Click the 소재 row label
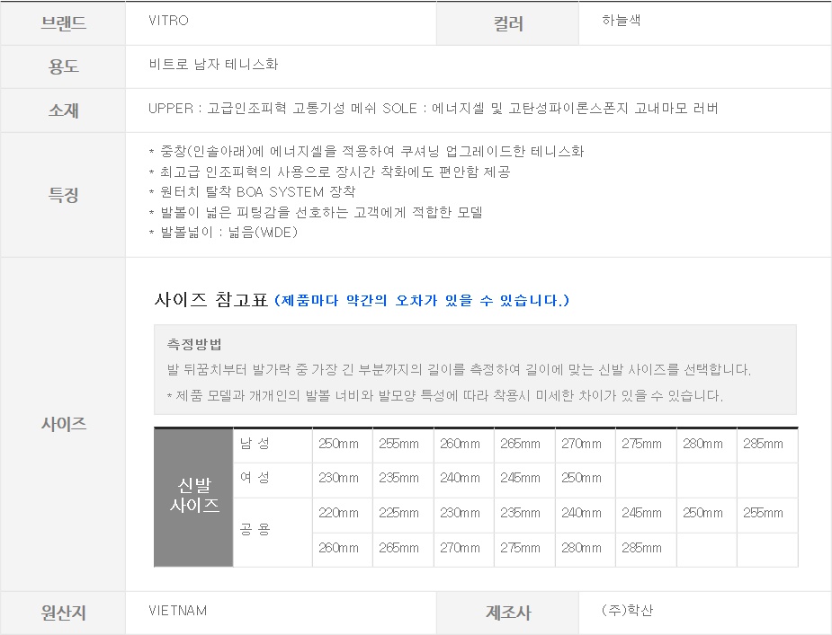Viewport: 832px width, 635px height. tap(63, 110)
